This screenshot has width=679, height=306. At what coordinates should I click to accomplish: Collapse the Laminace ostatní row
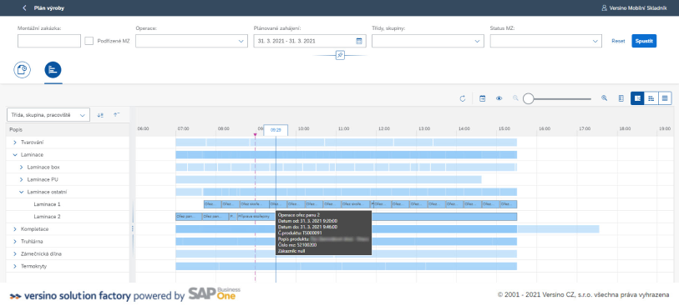(21, 192)
